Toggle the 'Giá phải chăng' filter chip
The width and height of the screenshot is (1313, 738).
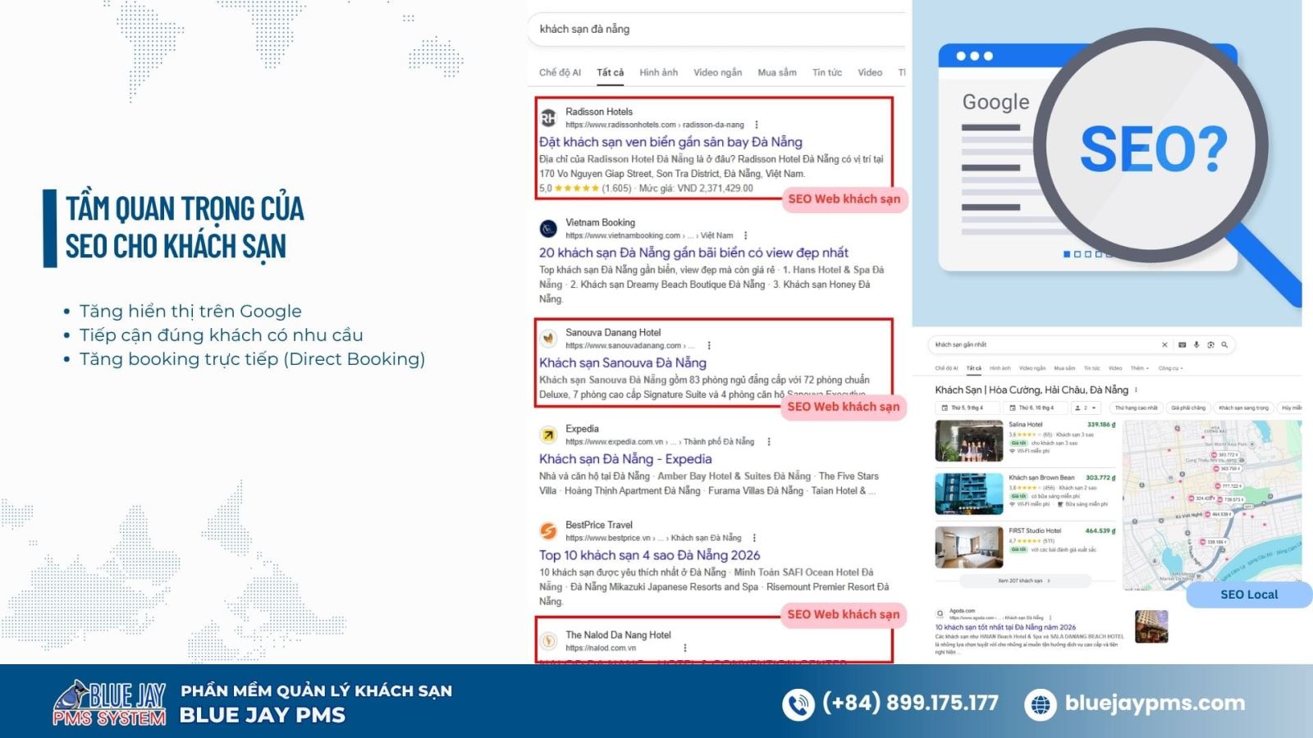(1188, 408)
